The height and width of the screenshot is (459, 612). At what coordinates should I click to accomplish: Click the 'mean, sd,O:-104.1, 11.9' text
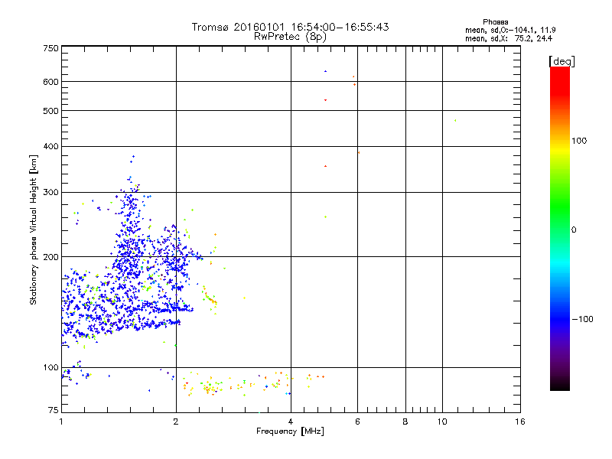tap(510, 30)
